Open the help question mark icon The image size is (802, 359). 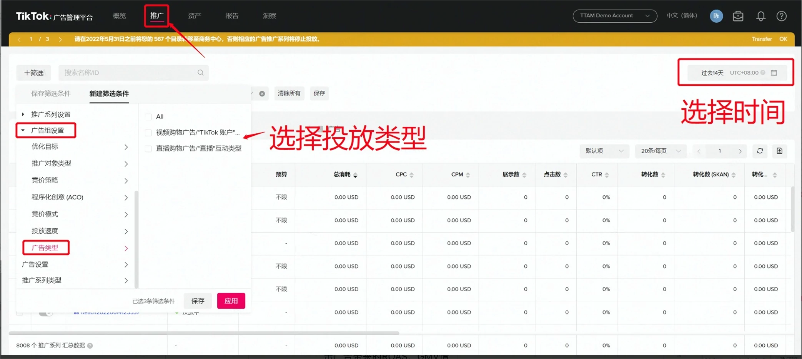781,16
